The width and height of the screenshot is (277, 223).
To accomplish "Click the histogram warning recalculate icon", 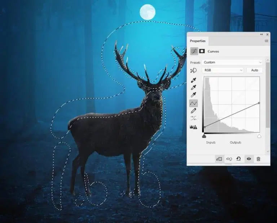I will 193,127.
